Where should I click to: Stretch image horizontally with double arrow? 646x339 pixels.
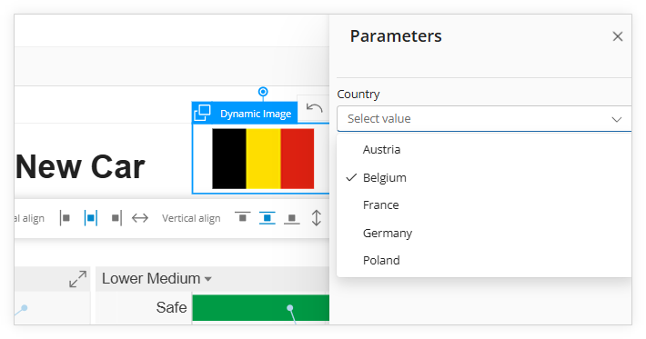pyautogui.click(x=140, y=218)
